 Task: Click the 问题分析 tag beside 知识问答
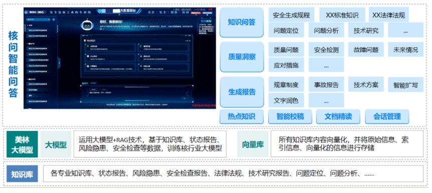tap(326, 30)
